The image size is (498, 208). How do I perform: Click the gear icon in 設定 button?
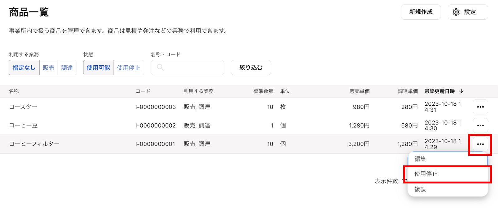tap(456, 12)
